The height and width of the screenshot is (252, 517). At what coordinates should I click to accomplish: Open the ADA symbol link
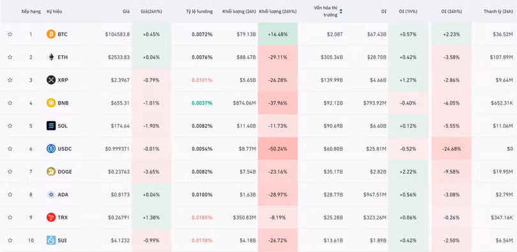click(x=63, y=195)
